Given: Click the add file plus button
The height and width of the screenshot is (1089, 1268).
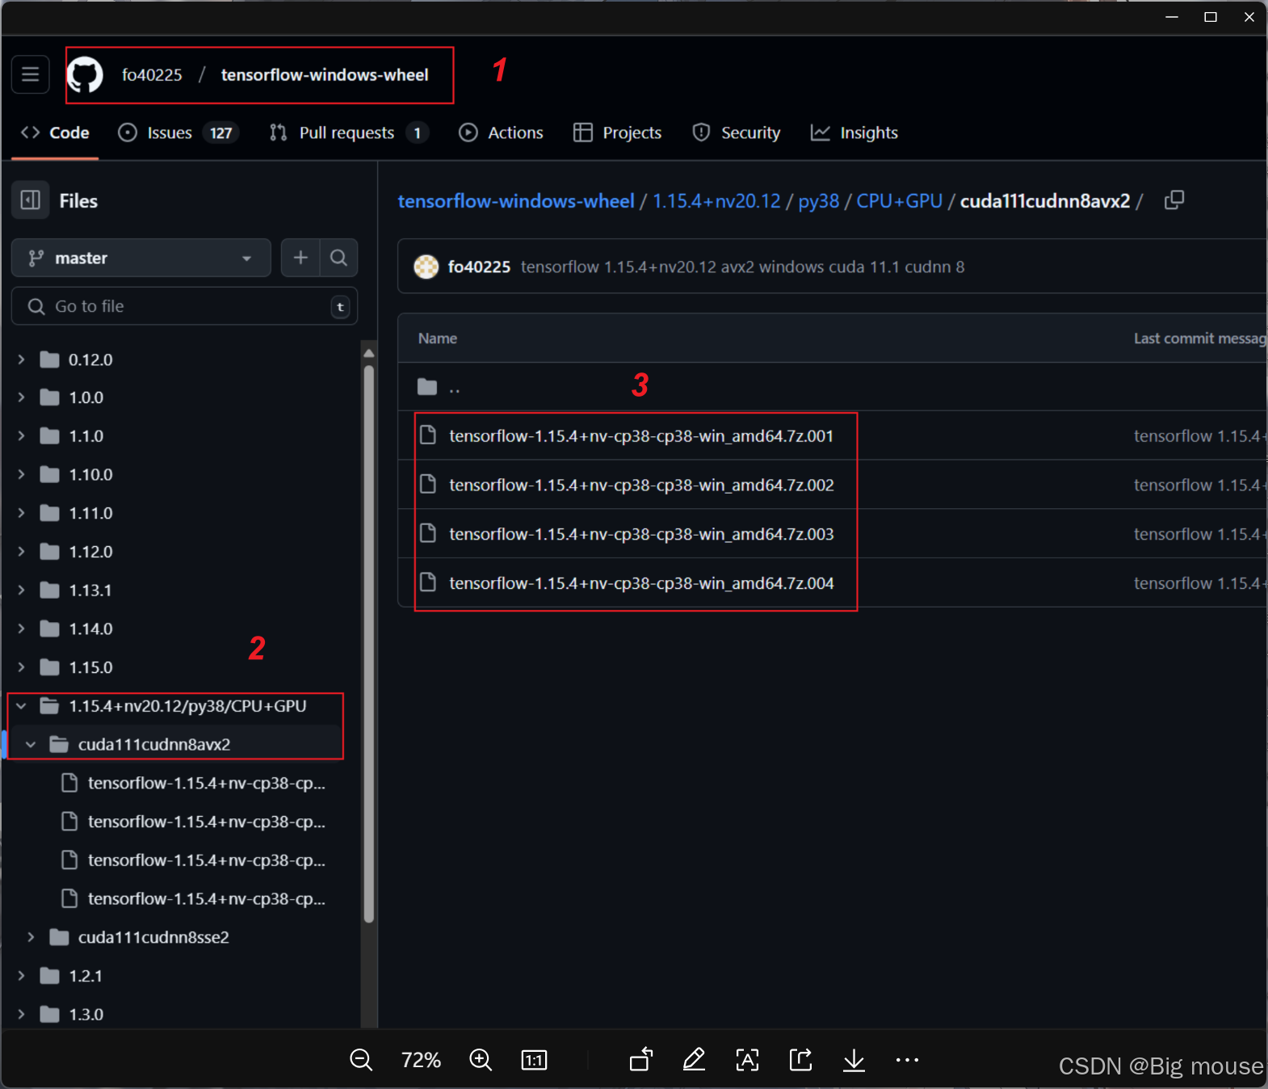Looking at the screenshot, I should [x=300, y=258].
